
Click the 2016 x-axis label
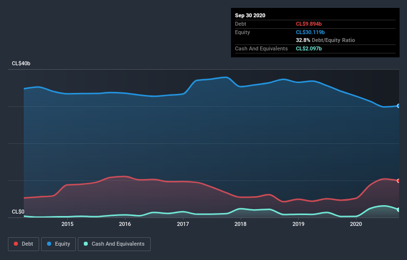125,224
